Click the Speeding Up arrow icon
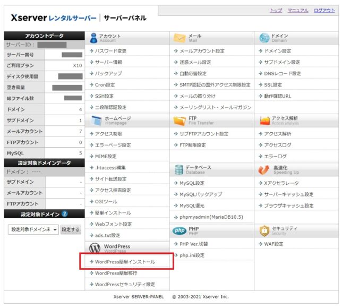The image size is (342, 308). (x=264, y=170)
